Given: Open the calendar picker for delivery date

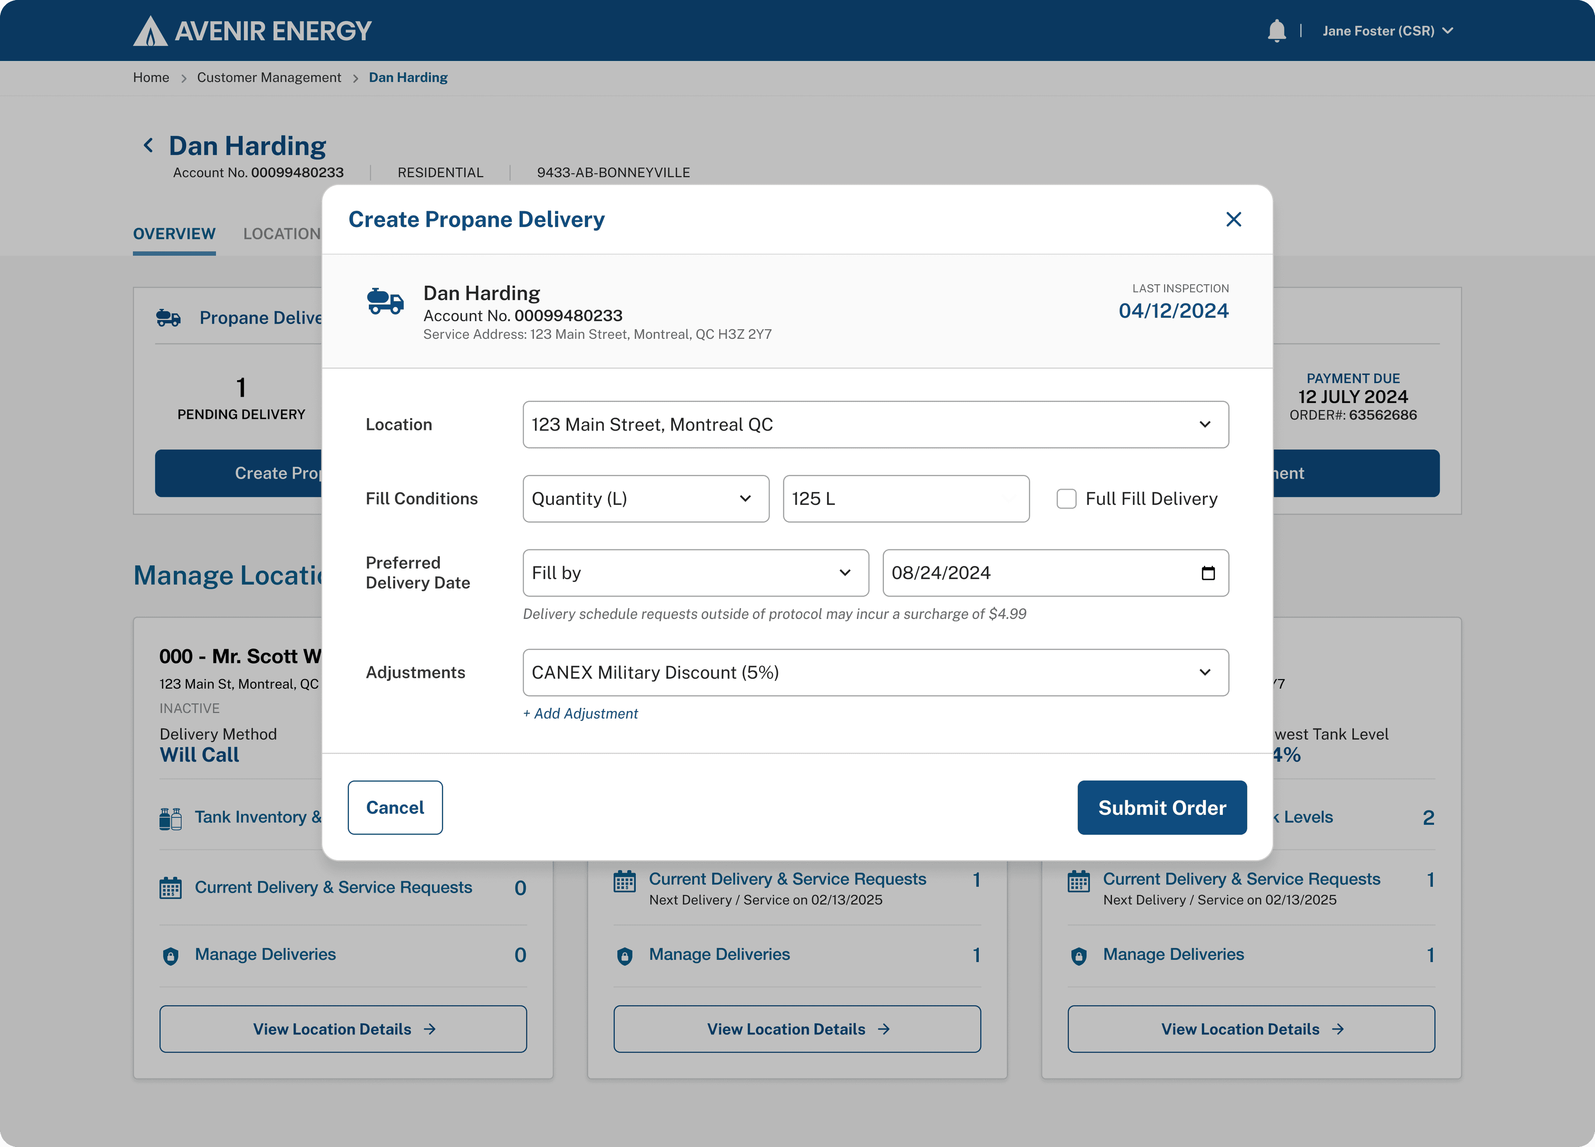Looking at the screenshot, I should click(1207, 573).
